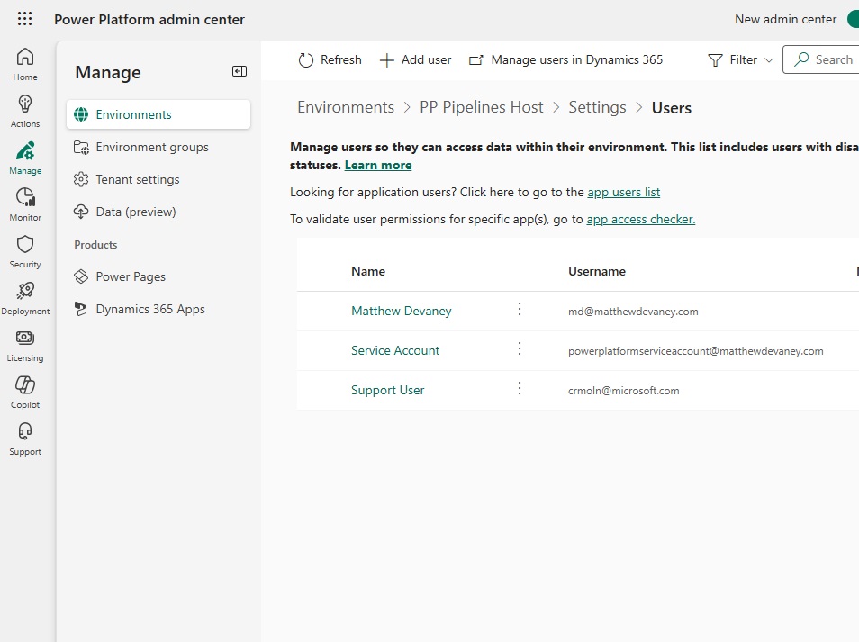The image size is (859, 642).
Task: Open Monitor in the left rail
Action: click(x=25, y=205)
